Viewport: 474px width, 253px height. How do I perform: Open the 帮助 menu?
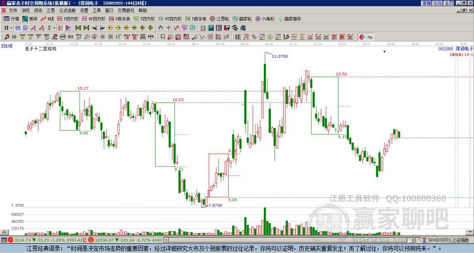tap(143, 11)
